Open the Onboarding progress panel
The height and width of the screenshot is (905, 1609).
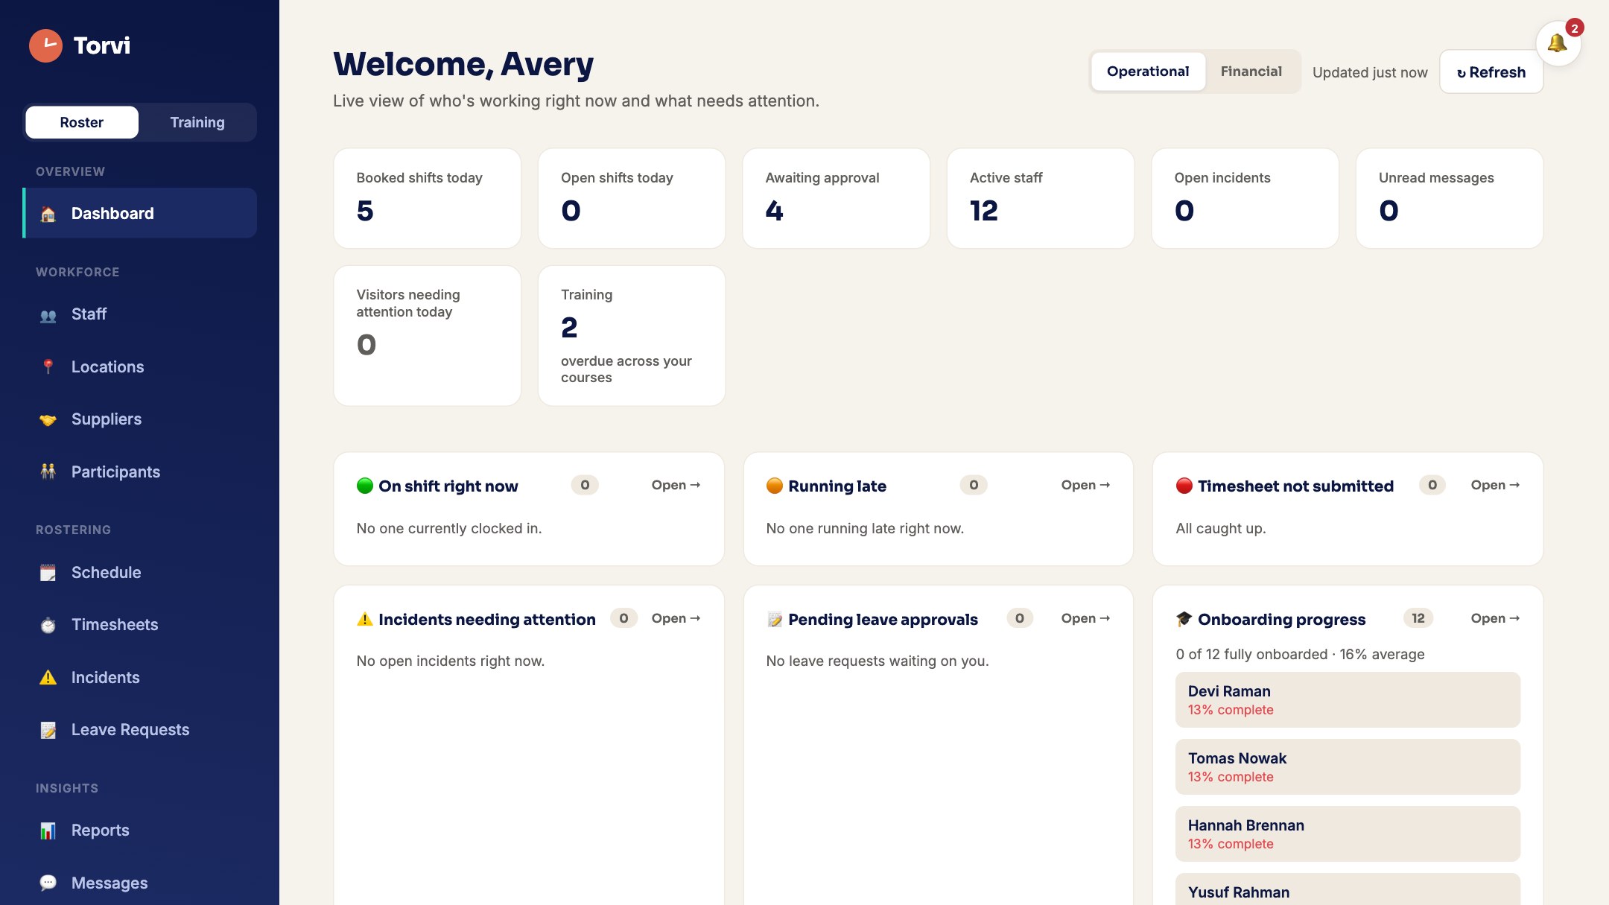coord(1495,618)
